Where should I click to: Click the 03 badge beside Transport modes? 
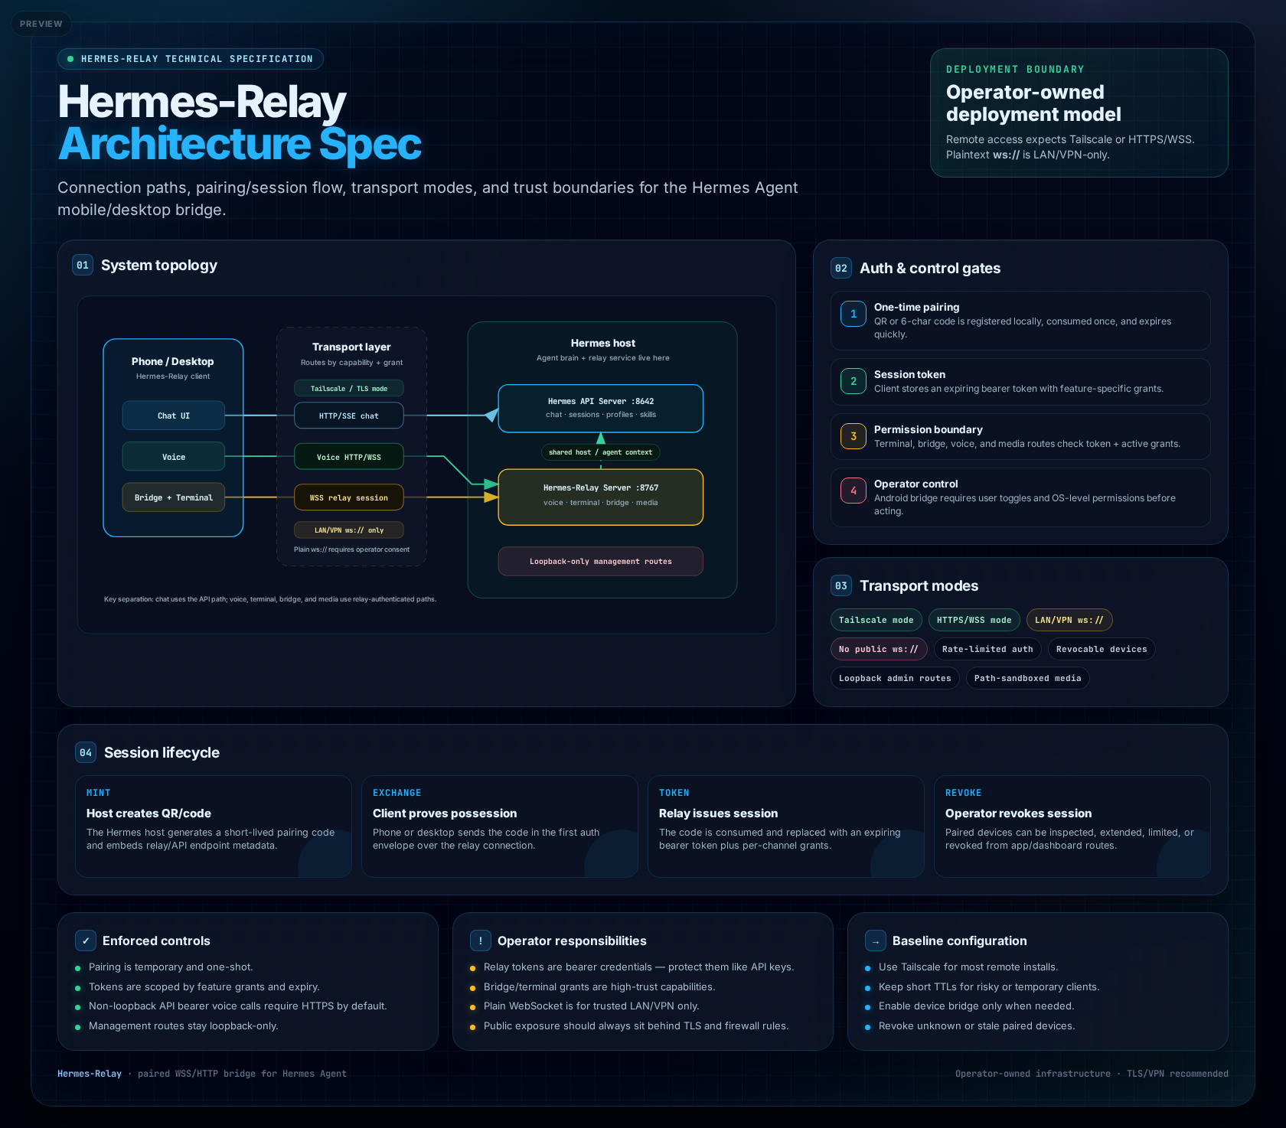(841, 585)
